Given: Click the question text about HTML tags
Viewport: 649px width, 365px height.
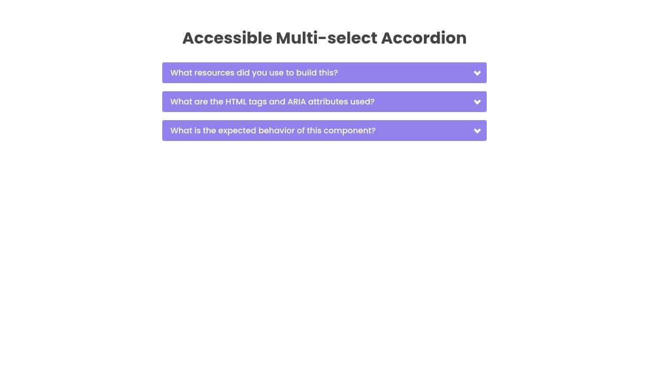Looking at the screenshot, I should (272, 101).
